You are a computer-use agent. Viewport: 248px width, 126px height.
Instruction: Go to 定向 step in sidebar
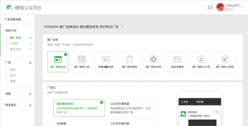[13, 75]
